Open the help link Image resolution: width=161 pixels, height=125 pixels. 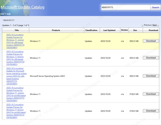[x=9, y=14]
